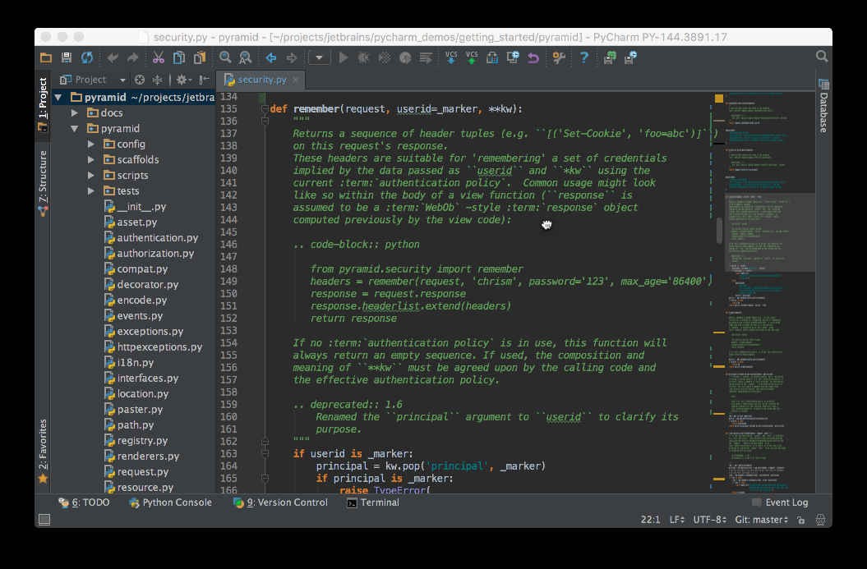The width and height of the screenshot is (867, 569).
Task: Open authentication.py in the project tree
Action: click(x=156, y=238)
